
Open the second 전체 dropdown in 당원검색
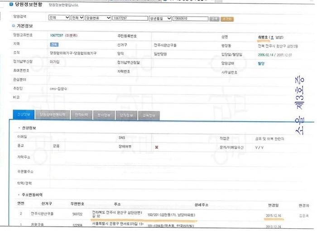click(x=77, y=19)
